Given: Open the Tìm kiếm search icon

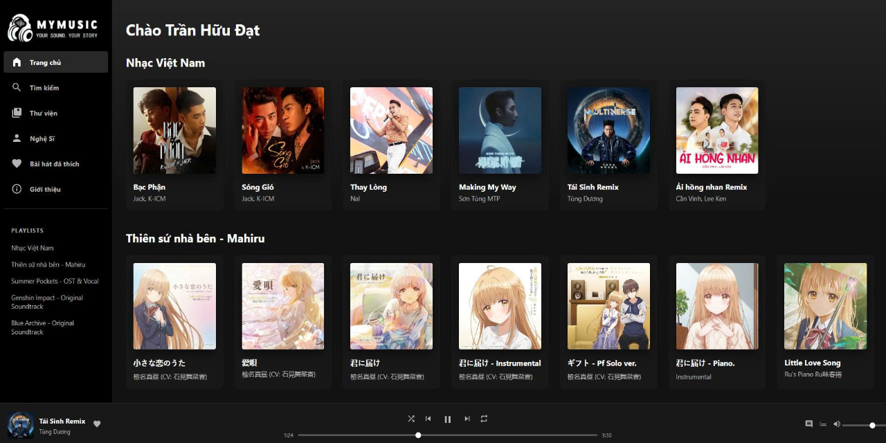Looking at the screenshot, I should point(15,87).
